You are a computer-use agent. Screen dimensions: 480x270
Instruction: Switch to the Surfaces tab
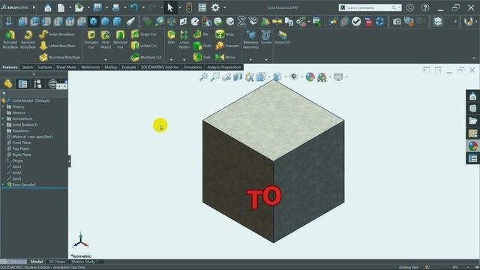coord(45,67)
